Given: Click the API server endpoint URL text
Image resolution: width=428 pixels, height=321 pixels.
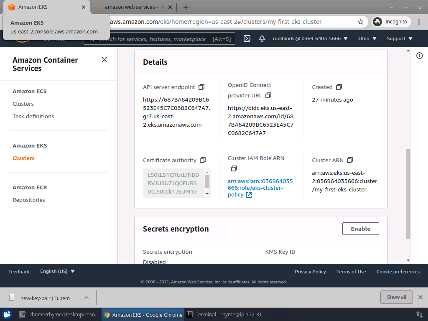Looking at the screenshot, I should (176, 112).
